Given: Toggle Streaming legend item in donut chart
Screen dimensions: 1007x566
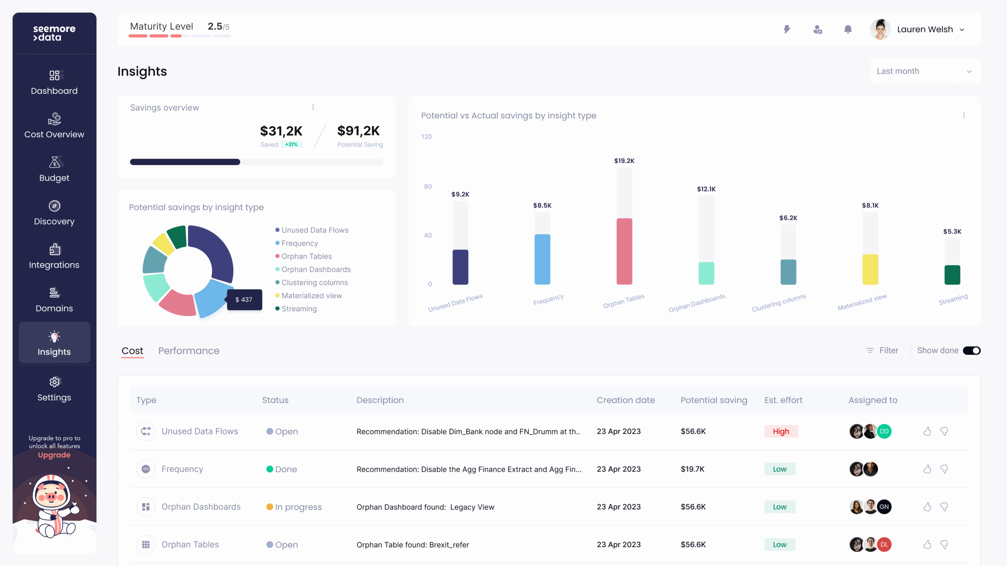Looking at the screenshot, I should 299,309.
